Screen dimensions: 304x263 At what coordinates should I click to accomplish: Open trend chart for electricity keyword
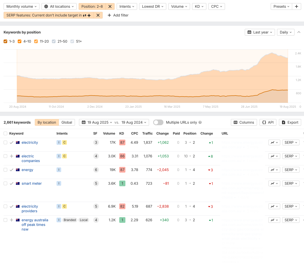(x=274, y=142)
